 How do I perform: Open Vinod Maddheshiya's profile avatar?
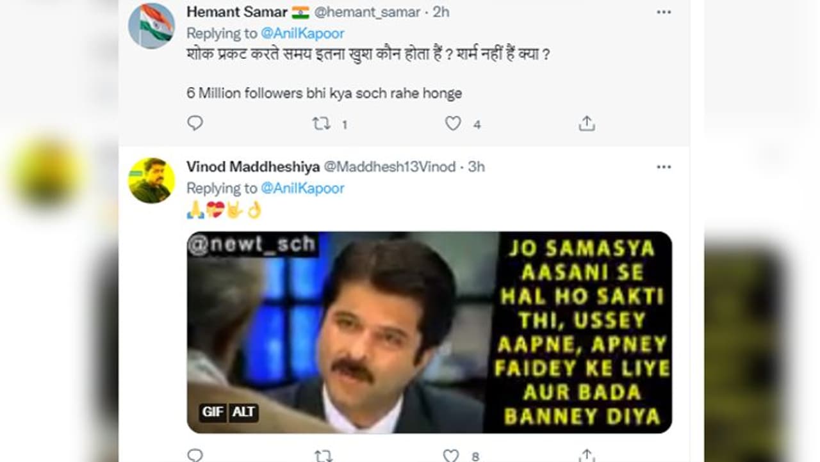[x=151, y=180]
